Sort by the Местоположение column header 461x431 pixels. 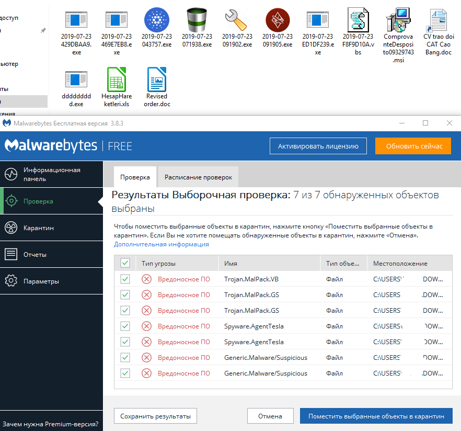click(x=410, y=263)
